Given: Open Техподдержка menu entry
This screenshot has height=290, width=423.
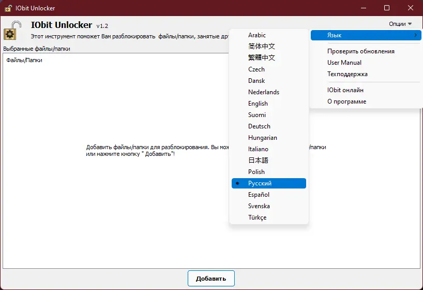Looking at the screenshot, I should (x=366, y=74).
